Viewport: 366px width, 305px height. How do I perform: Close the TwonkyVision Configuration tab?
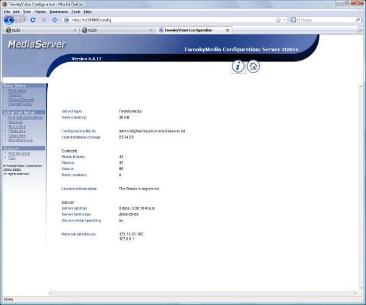click(228, 30)
